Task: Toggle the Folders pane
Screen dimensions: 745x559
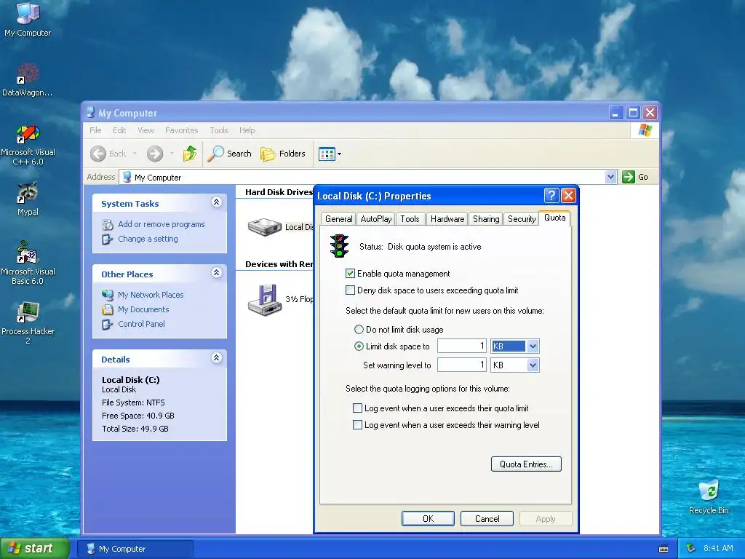Action: point(283,154)
